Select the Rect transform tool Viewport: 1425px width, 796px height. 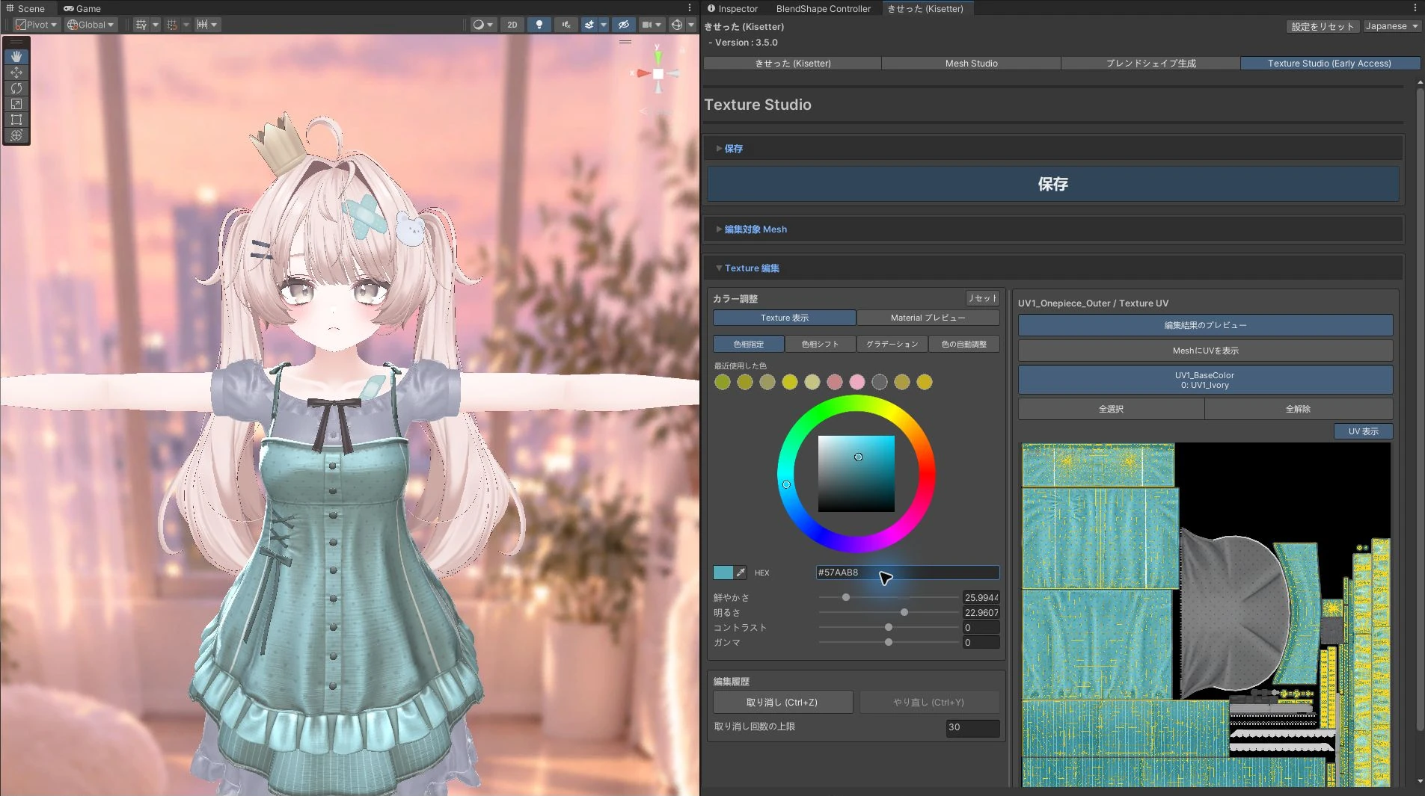tap(16, 120)
